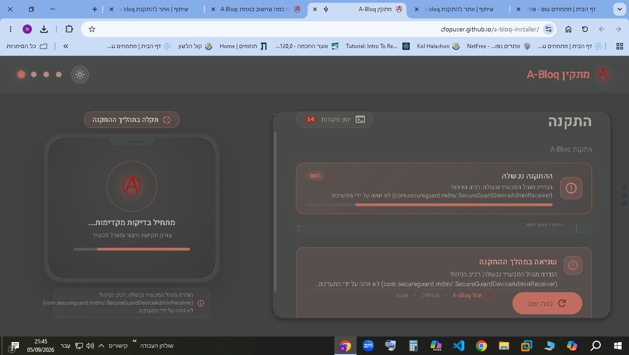Open site information icon in address bar
Viewport: 629px width, 355px height.
pos(549,29)
